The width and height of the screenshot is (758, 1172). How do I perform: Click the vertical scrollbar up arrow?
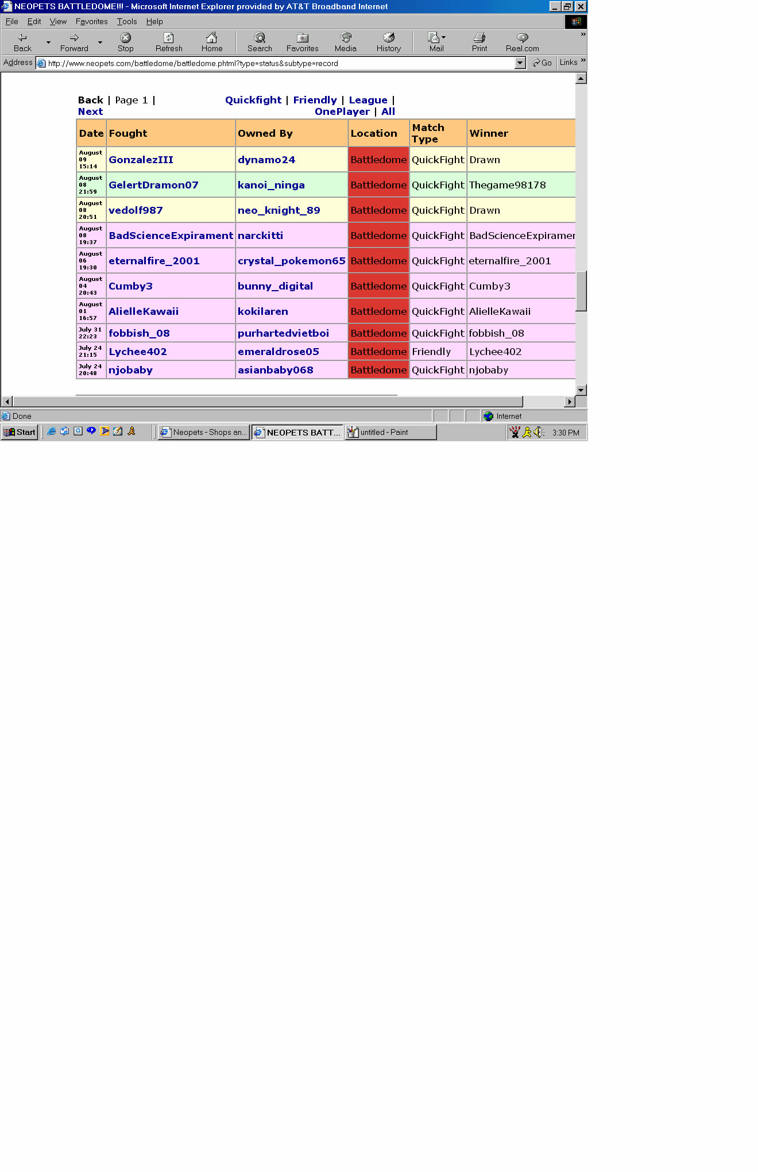pyautogui.click(x=581, y=78)
